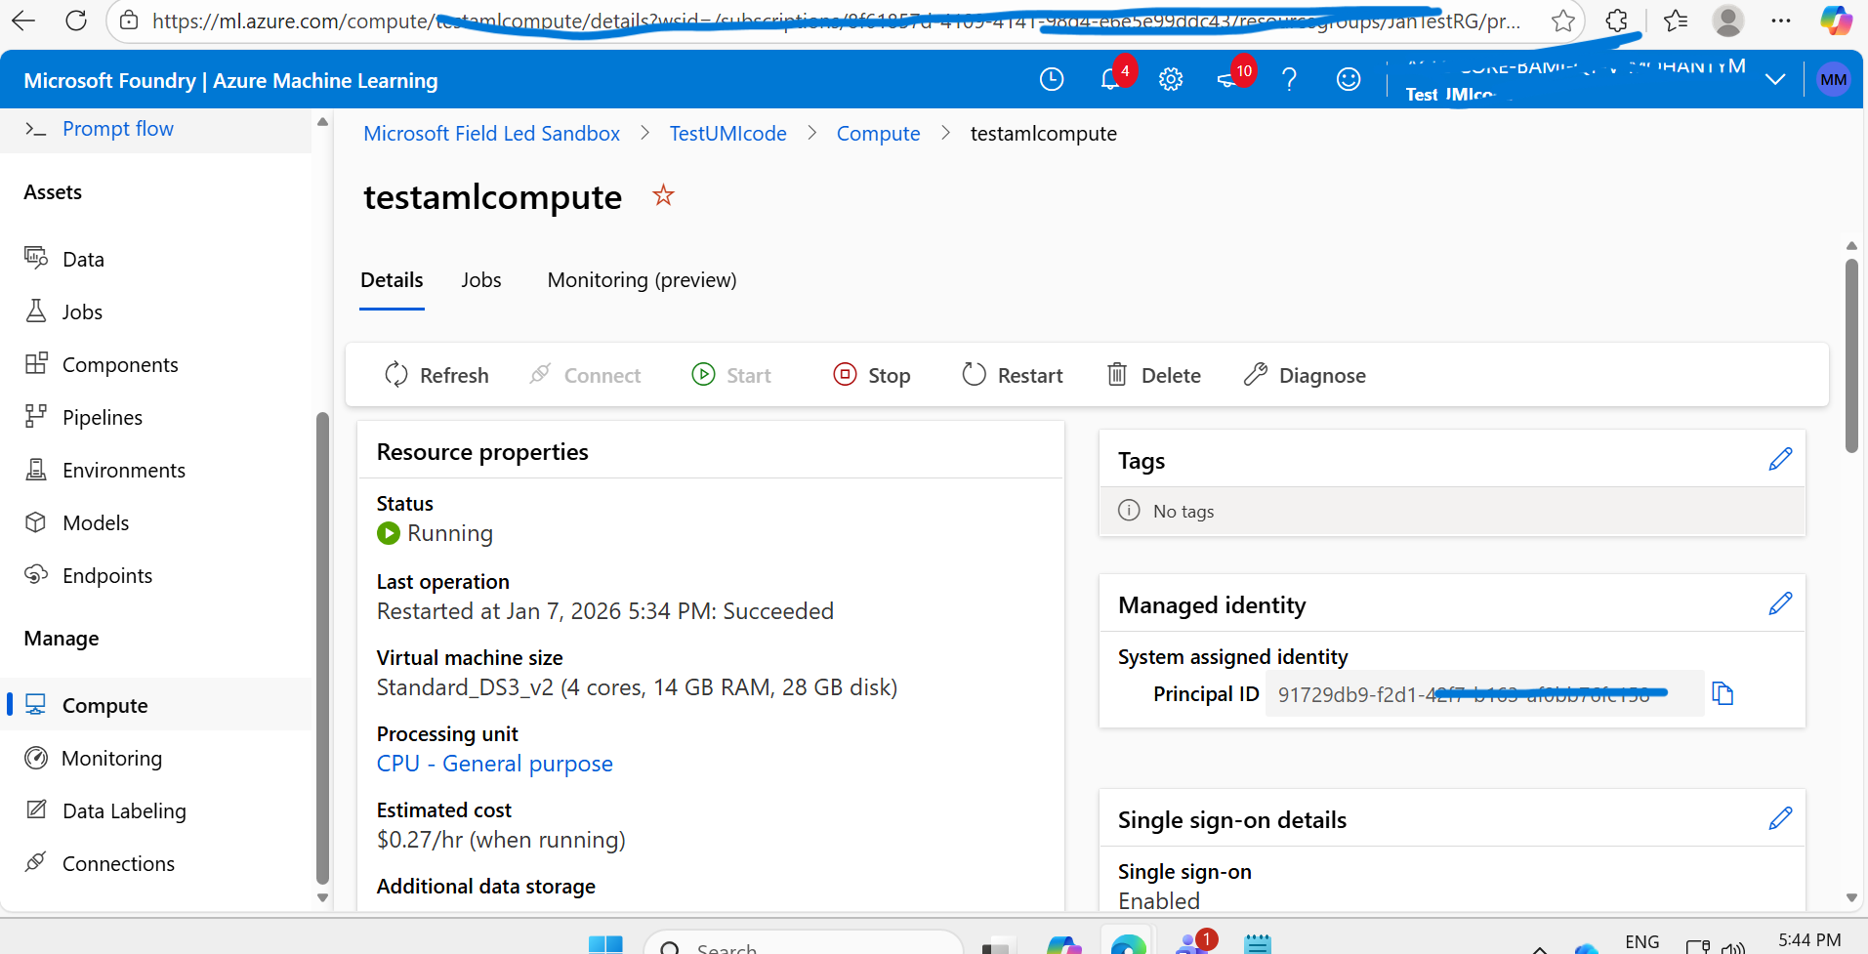The height and width of the screenshot is (954, 1868).
Task: Switch to the Jobs tab
Action: [x=481, y=280]
